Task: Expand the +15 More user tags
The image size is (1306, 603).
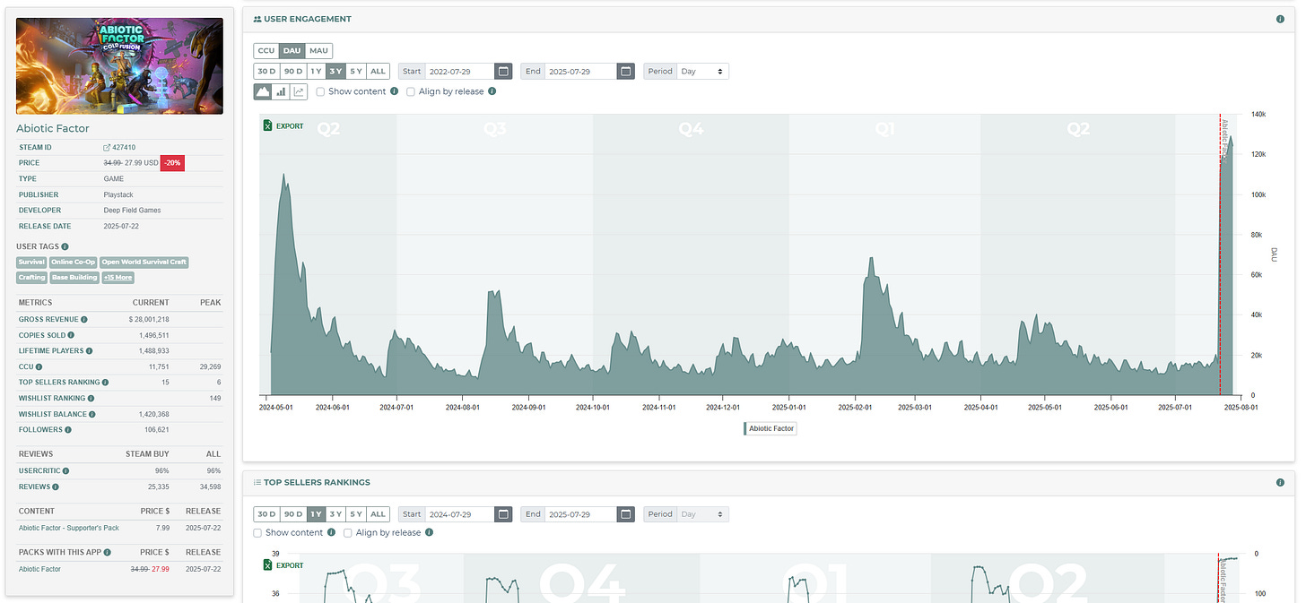Action: [x=118, y=278]
